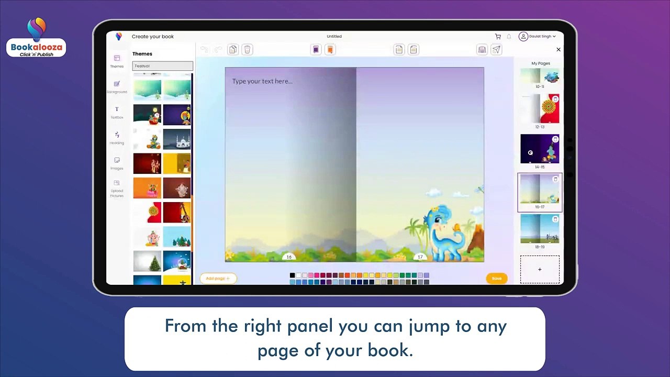The width and height of the screenshot is (670, 377).
Task: Click the 'My Pages' panel title
Action: click(541, 63)
